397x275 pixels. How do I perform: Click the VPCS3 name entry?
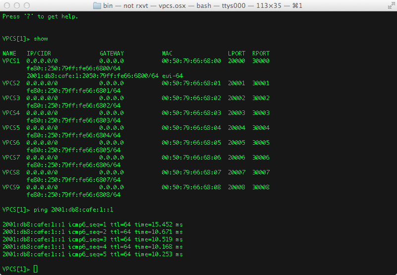click(x=11, y=98)
